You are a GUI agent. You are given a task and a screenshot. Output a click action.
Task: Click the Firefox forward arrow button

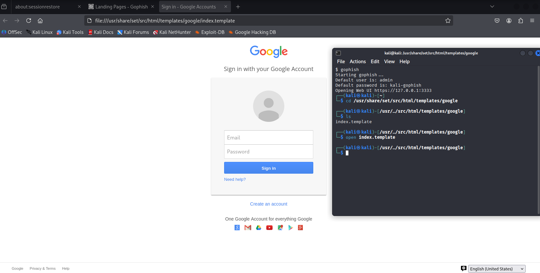(x=17, y=21)
